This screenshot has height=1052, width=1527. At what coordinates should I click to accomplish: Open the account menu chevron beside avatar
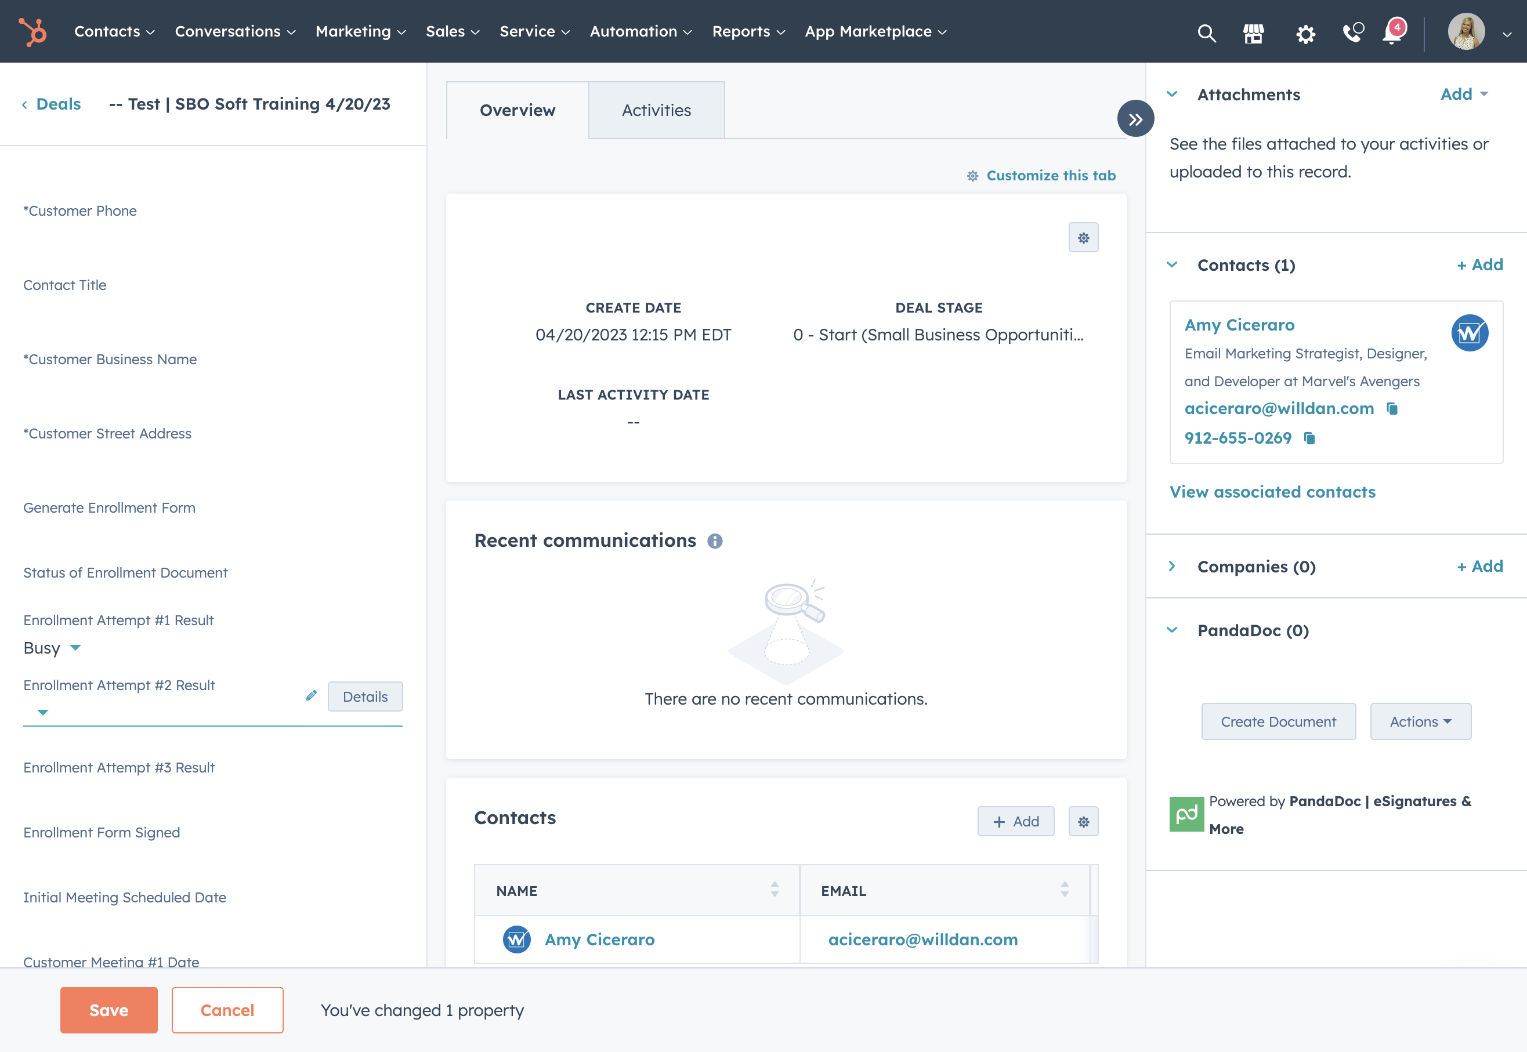(x=1507, y=35)
